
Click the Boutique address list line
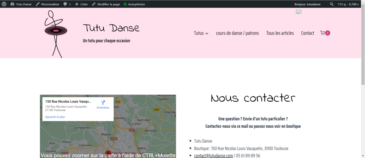[241, 148]
